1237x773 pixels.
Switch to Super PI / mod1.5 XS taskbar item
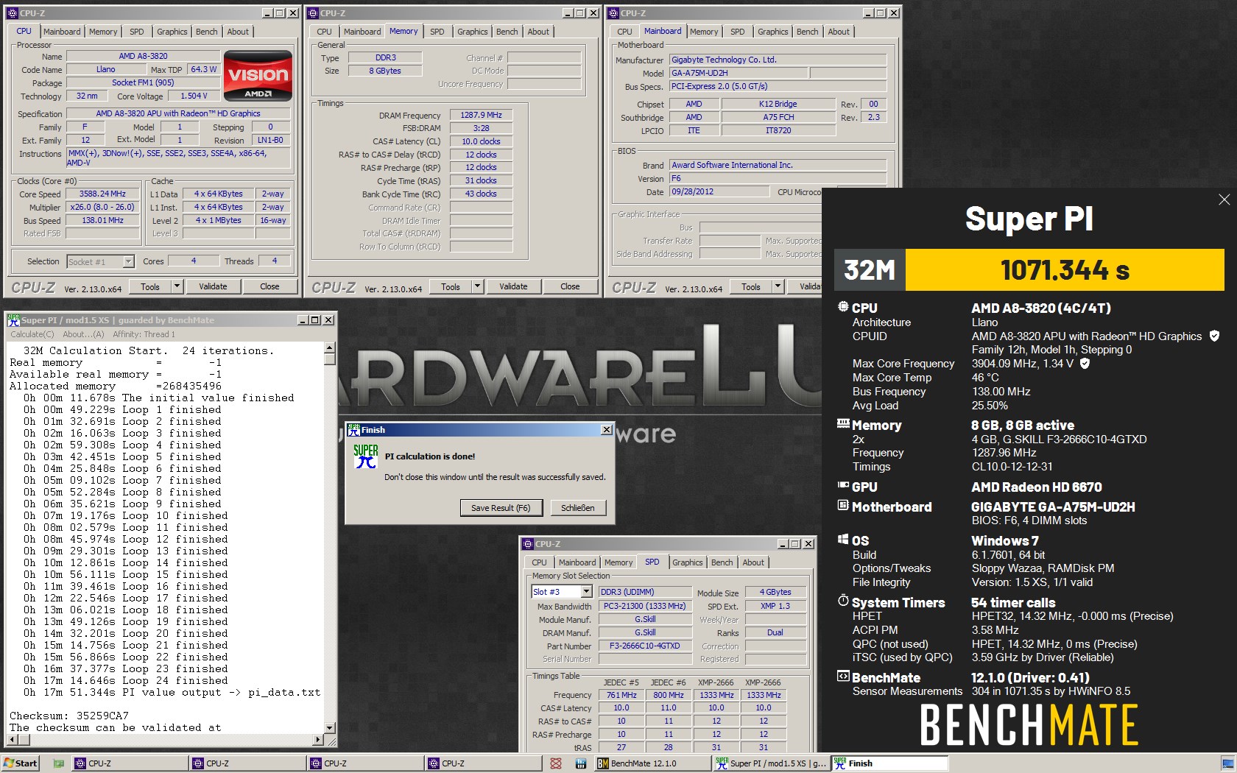(x=771, y=763)
